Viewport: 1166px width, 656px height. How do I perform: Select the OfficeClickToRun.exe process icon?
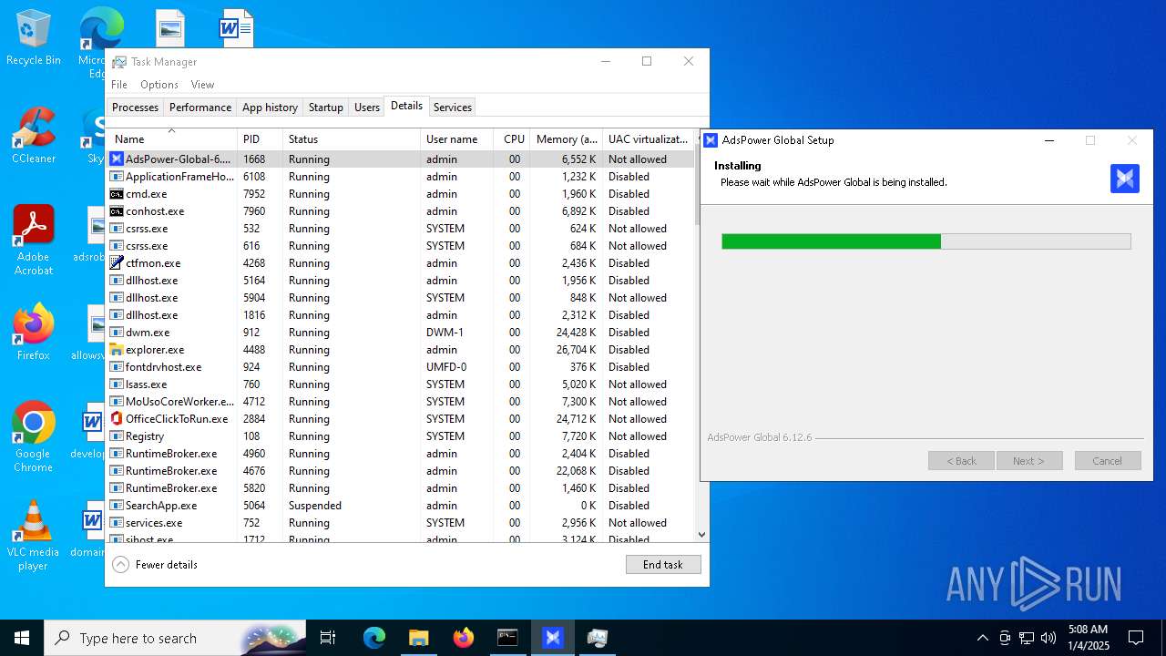(117, 419)
